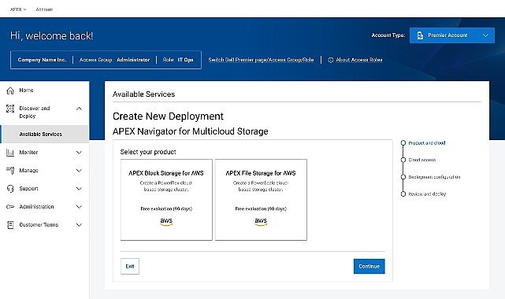Expand the Monitor section chevron
The height and width of the screenshot is (299, 505).
[79, 153]
